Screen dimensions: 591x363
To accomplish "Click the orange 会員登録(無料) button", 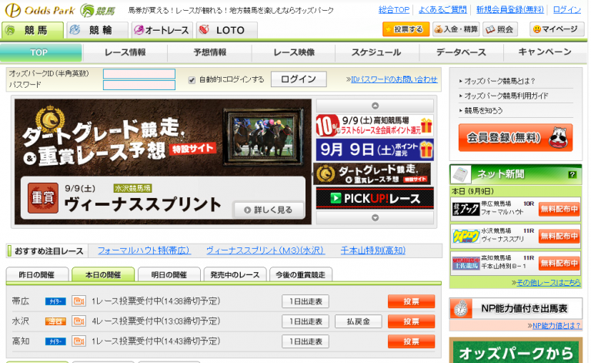I will [516, 137].
